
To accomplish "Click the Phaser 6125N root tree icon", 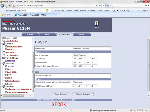I will click(3, 38).
